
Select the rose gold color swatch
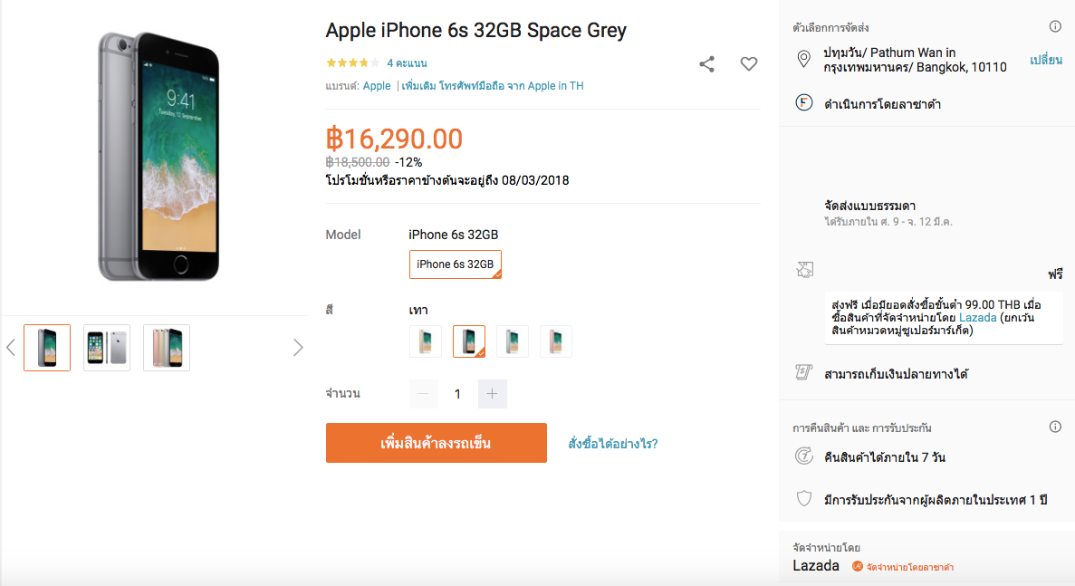click(x=556, y=341)
